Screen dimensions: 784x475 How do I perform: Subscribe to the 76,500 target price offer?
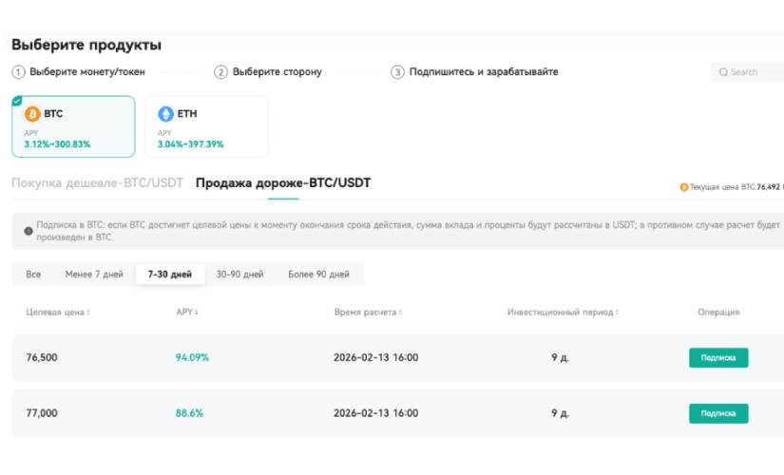718,358
